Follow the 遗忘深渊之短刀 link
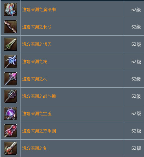The height and width of the screenshot is (157, 144). point(37,44)
